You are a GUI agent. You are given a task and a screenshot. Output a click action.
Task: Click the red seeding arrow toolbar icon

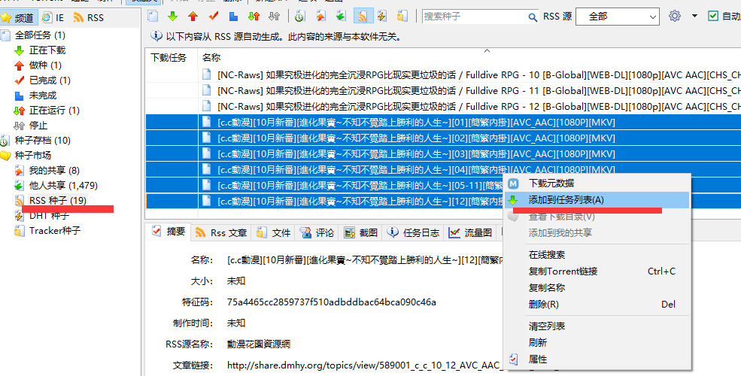click(x=193, y=16)
